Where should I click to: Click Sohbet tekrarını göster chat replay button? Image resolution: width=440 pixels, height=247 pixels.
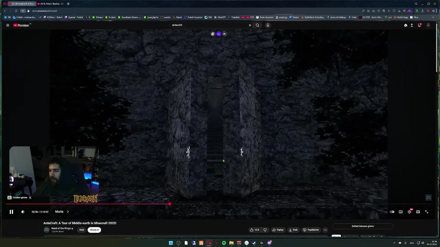click(x=363, y=226)
